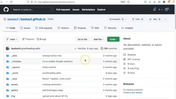
Task: Switch to the Actions tab
Action: point(63,28)
